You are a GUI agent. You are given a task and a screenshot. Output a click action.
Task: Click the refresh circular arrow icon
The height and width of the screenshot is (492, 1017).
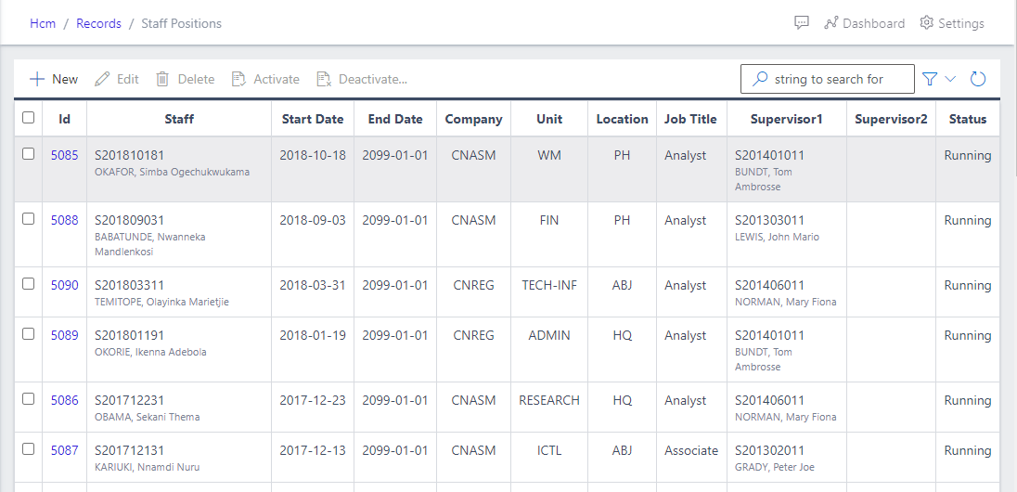977,79
